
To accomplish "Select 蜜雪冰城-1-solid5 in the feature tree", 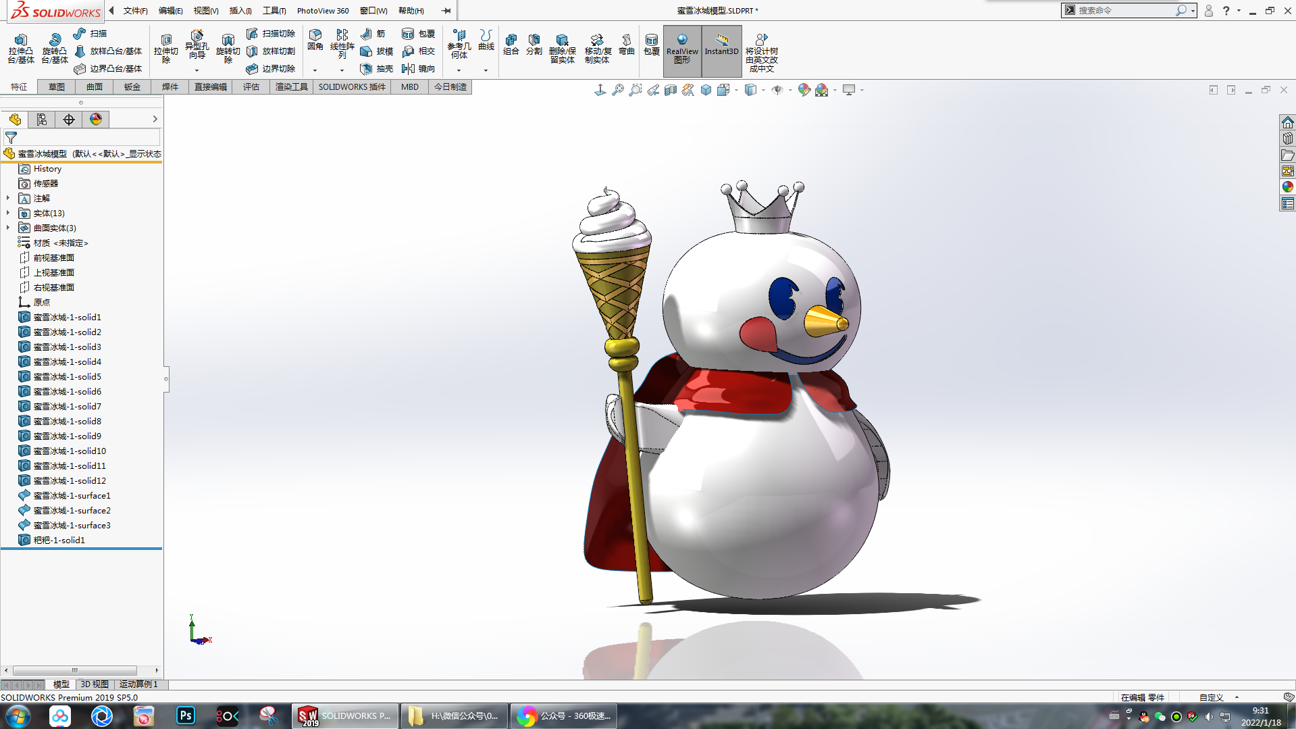I will click(x=68, y=376).
